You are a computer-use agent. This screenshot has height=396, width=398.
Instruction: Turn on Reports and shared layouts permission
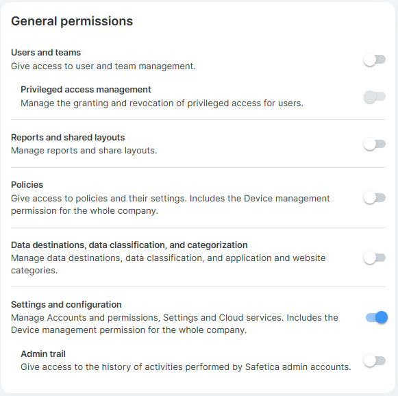coord(375,144)
